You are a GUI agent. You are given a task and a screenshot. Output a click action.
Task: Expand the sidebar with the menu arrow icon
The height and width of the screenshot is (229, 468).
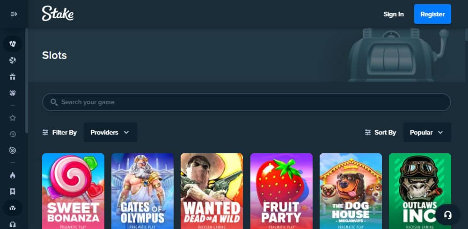[x=14, y=14]
